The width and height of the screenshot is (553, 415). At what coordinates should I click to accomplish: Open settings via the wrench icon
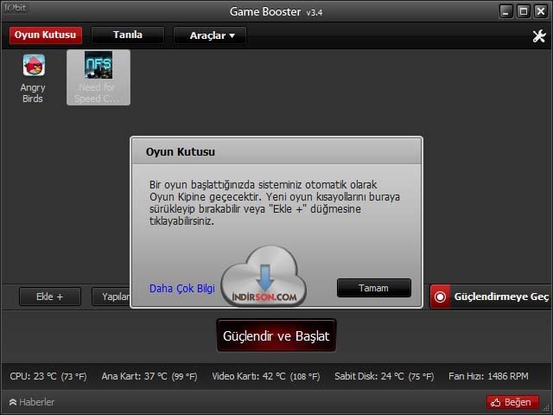coord(539,35)
